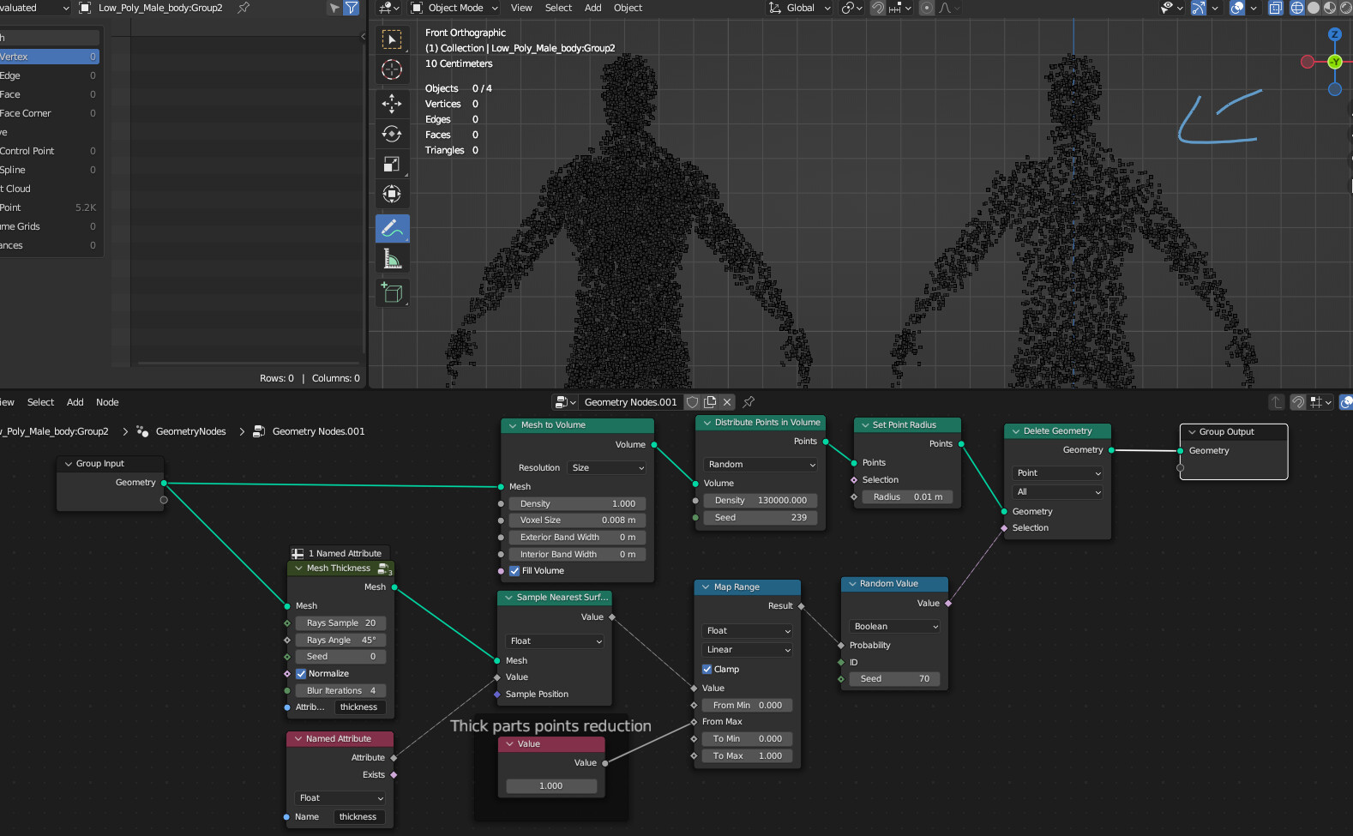Go to parent node tree
This screenshot has width=1353, height=836.
pos(1277,402)
